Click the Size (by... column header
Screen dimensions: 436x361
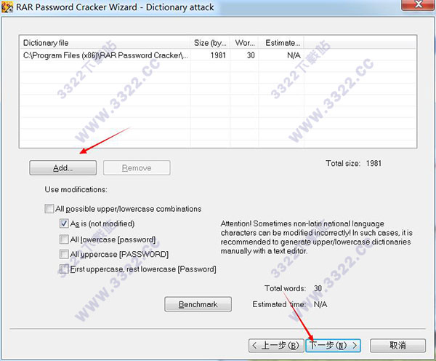tap(210, 43)
